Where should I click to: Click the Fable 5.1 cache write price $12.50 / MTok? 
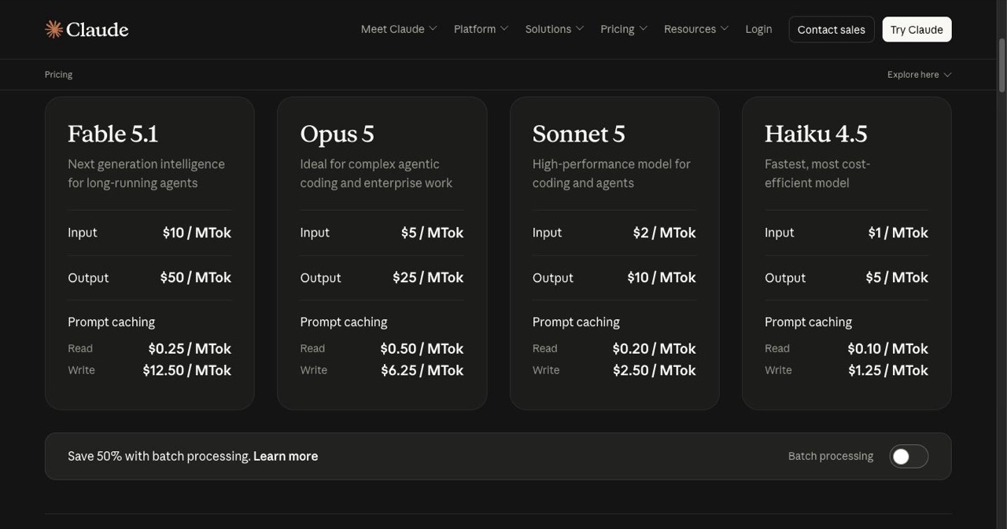pos(187,370)
